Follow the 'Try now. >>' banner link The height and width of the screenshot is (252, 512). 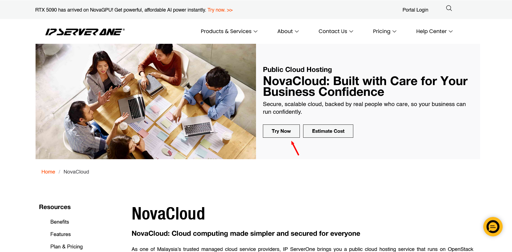(220, 10)
